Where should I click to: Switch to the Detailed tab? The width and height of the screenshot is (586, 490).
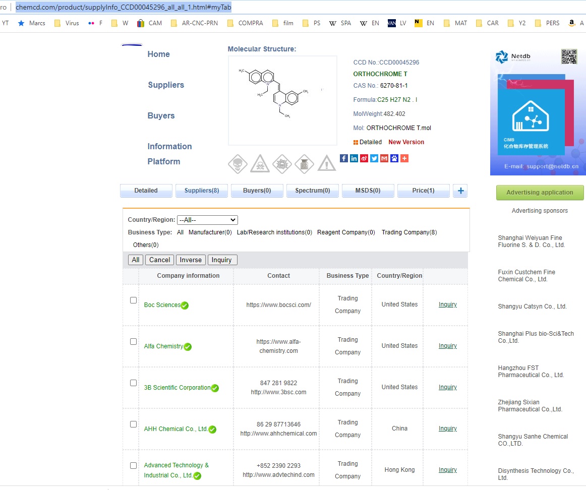tap(146, 191)
